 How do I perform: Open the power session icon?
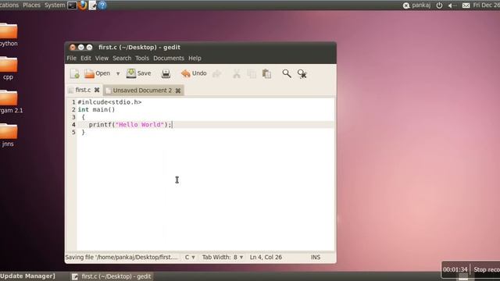coord(439,5)
